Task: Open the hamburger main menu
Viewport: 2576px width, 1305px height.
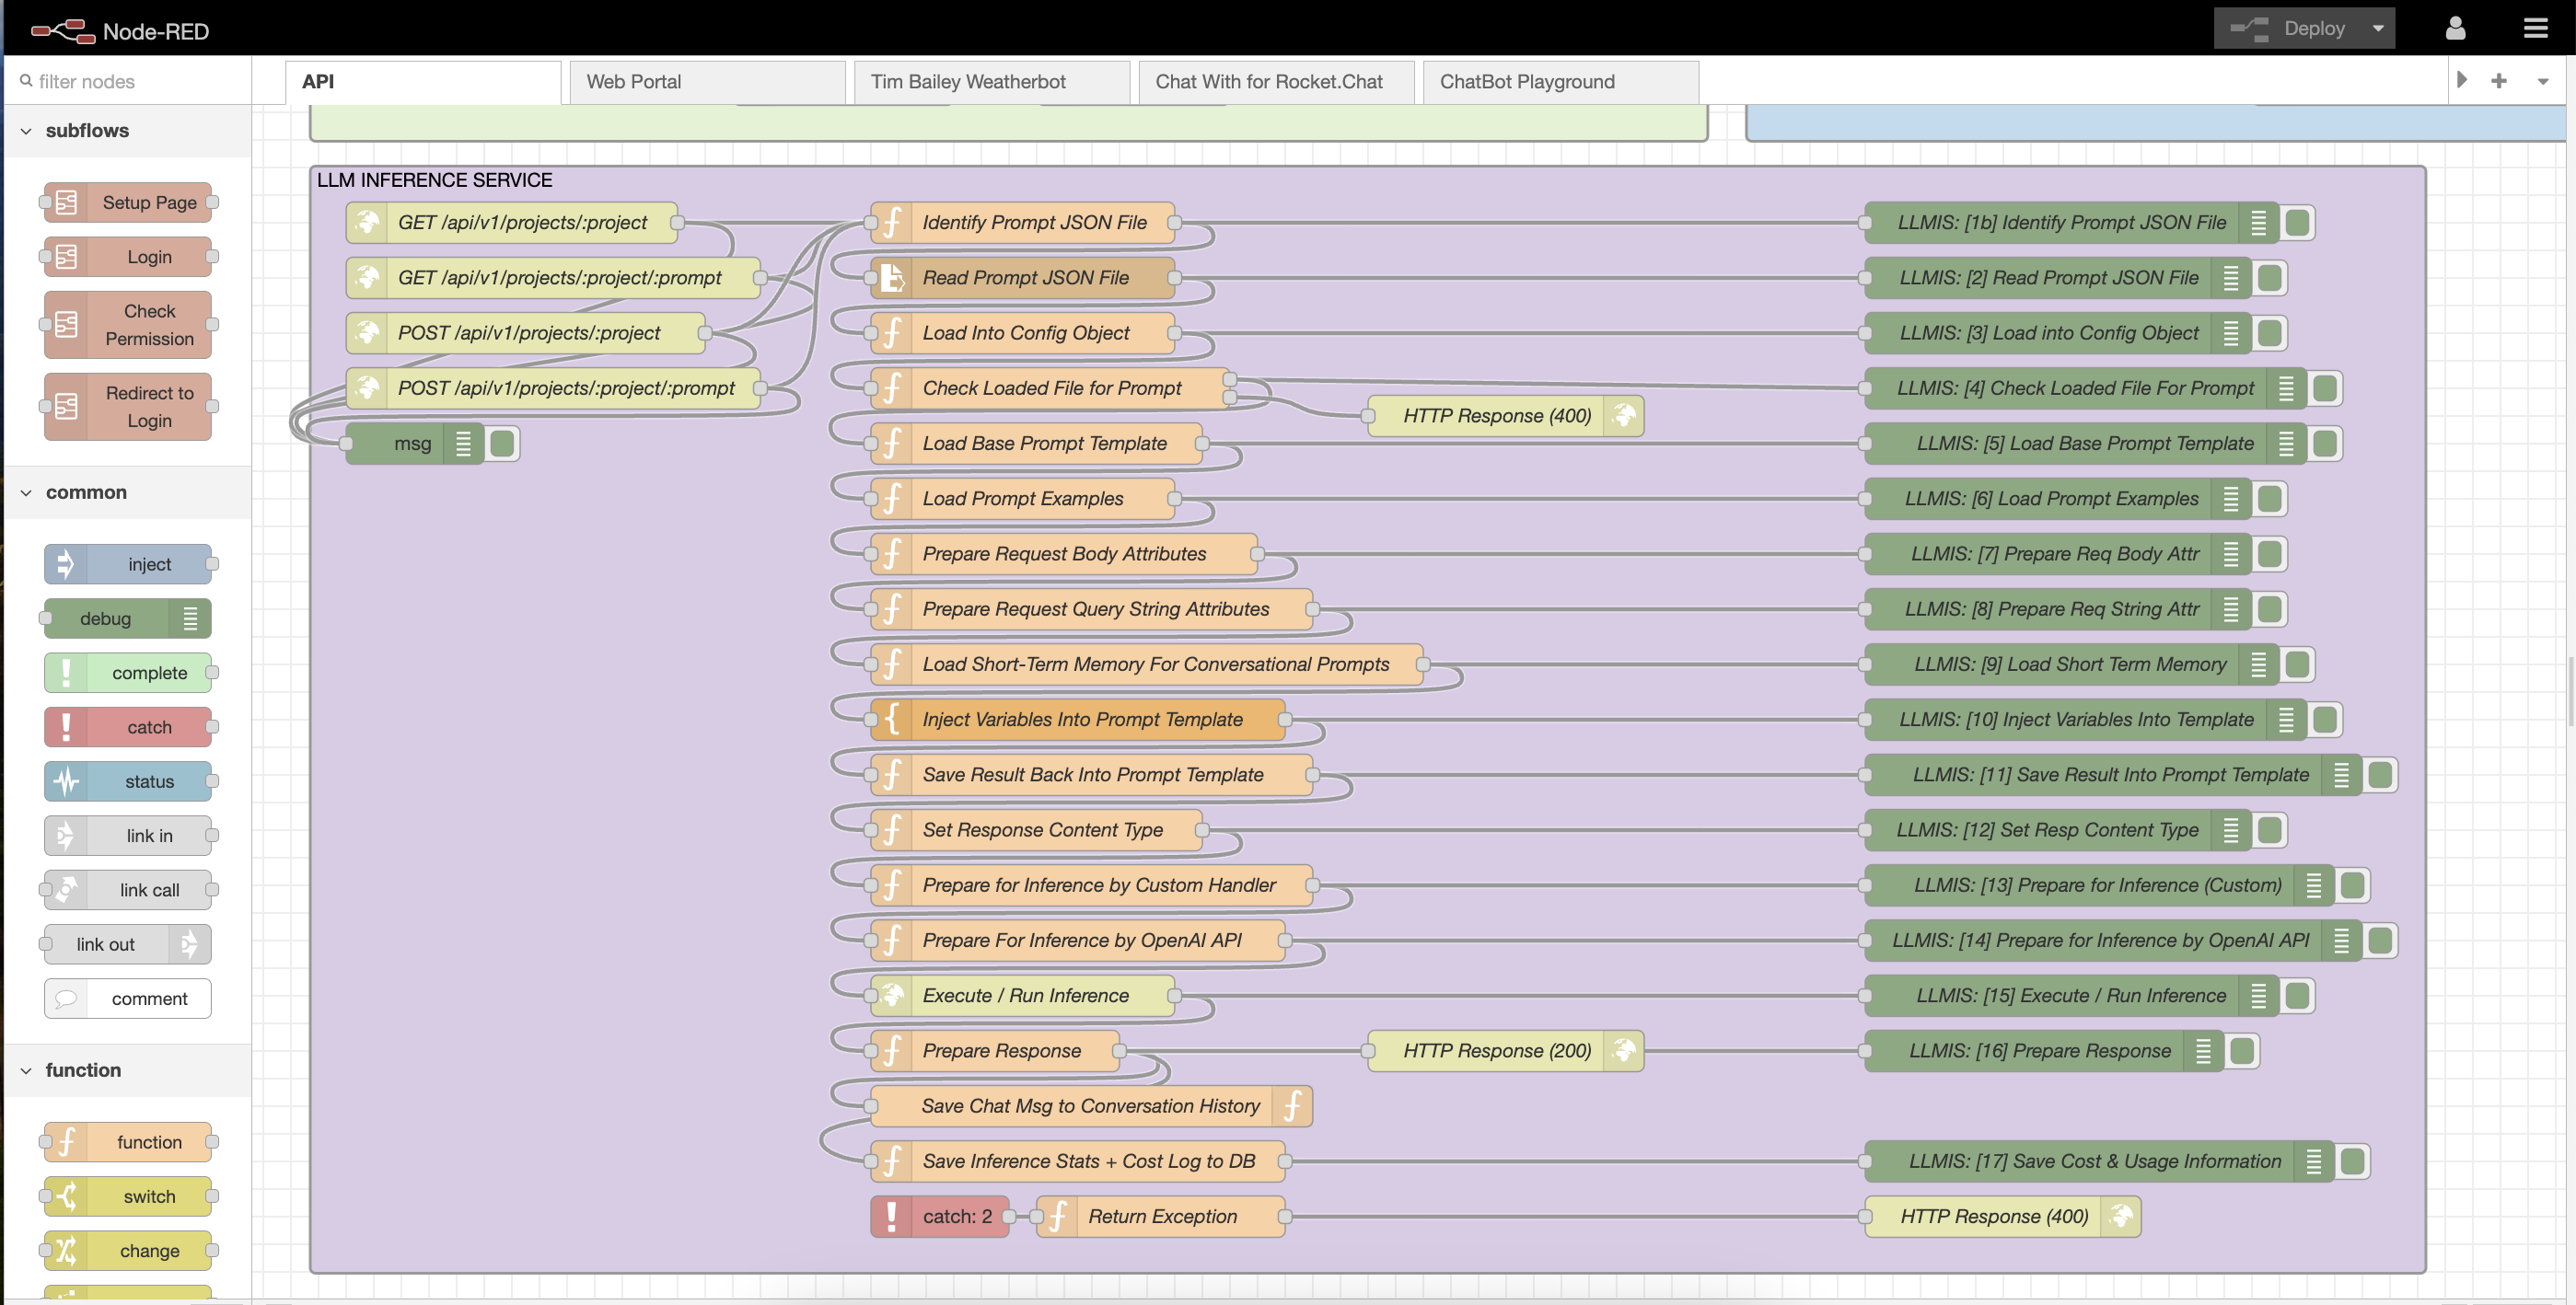Action: (x=2535, y=28)
